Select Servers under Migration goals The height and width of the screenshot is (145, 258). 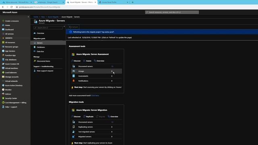(x=48, y=43)
